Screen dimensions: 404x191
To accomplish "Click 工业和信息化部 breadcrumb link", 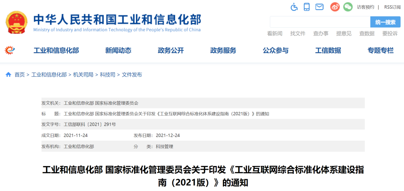I will (x=49, y=75).
